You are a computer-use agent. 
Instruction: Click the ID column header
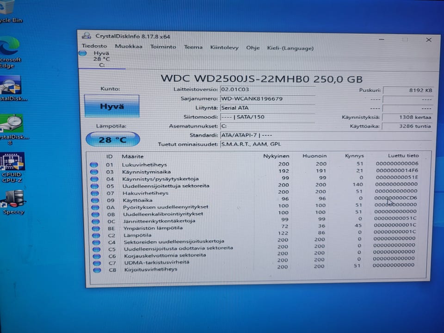coord(109,156)
